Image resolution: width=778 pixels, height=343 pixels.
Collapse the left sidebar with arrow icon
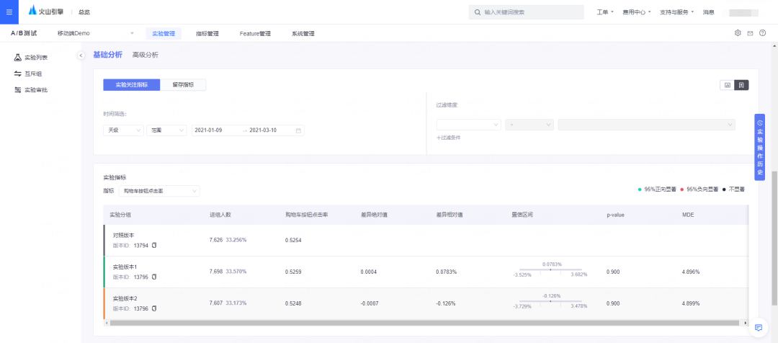[81, 55]
